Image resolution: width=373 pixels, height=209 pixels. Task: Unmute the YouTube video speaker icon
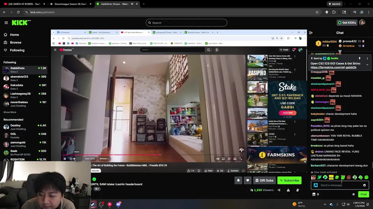(71, 159)
